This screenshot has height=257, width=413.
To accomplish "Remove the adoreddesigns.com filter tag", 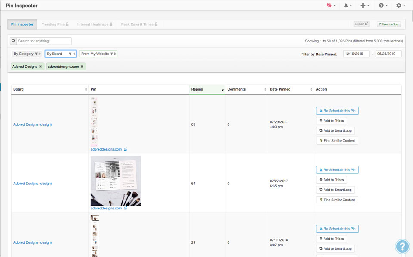I will [82, 67].
